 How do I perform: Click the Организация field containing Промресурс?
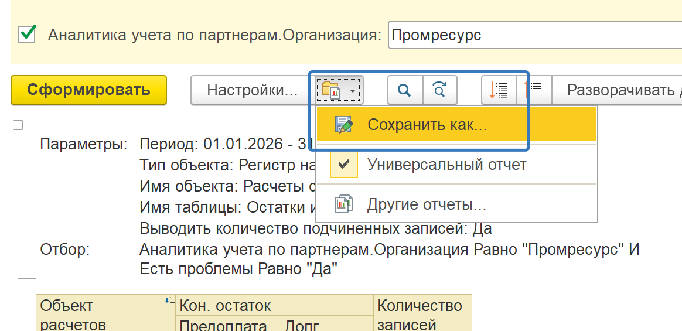535,35
